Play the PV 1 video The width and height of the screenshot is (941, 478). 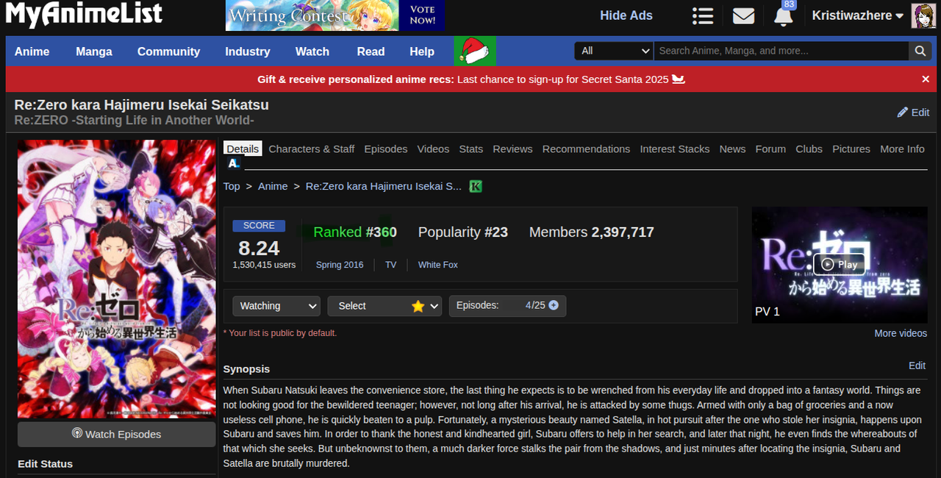[x=839, y=265]
